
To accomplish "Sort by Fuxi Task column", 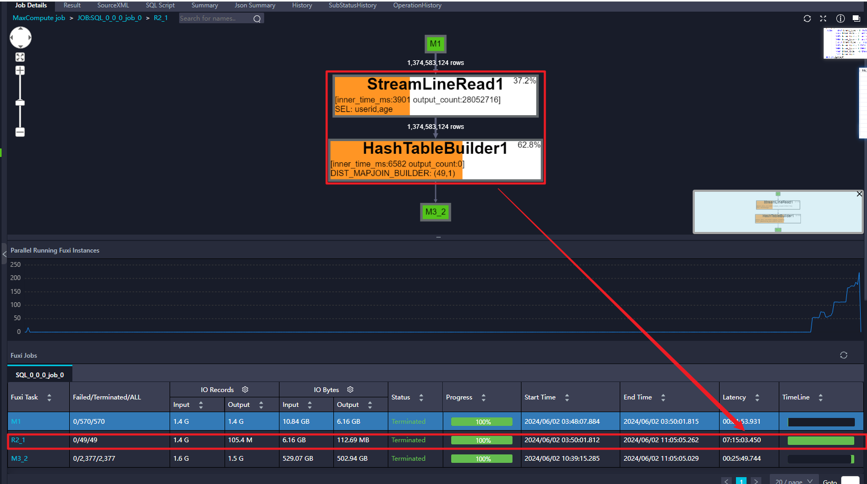I will point(49,397).
